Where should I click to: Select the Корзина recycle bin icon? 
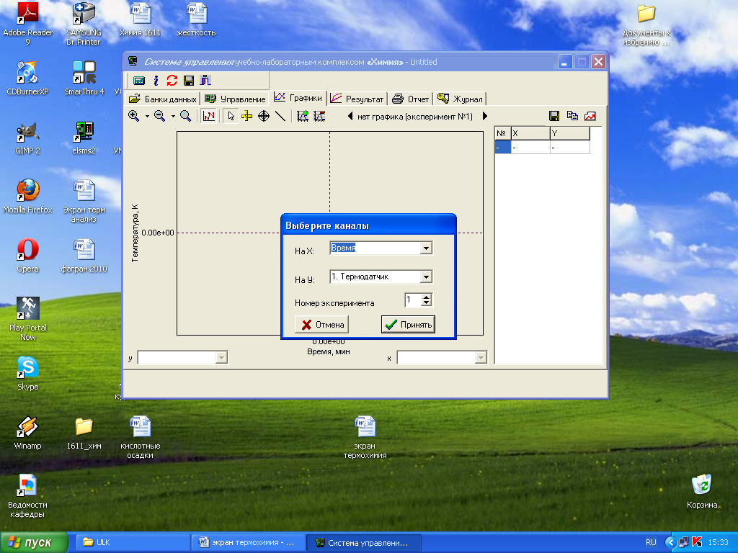pos(702,491)
